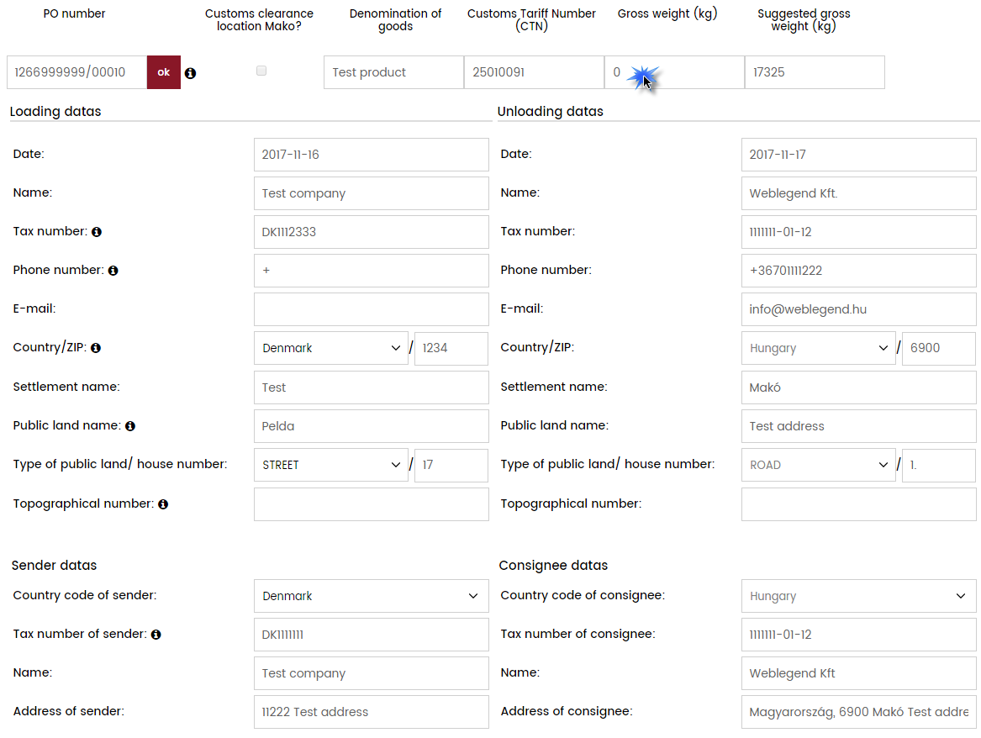
Task: Open unloading public land type dropdown ROAD
Action: 819,465
